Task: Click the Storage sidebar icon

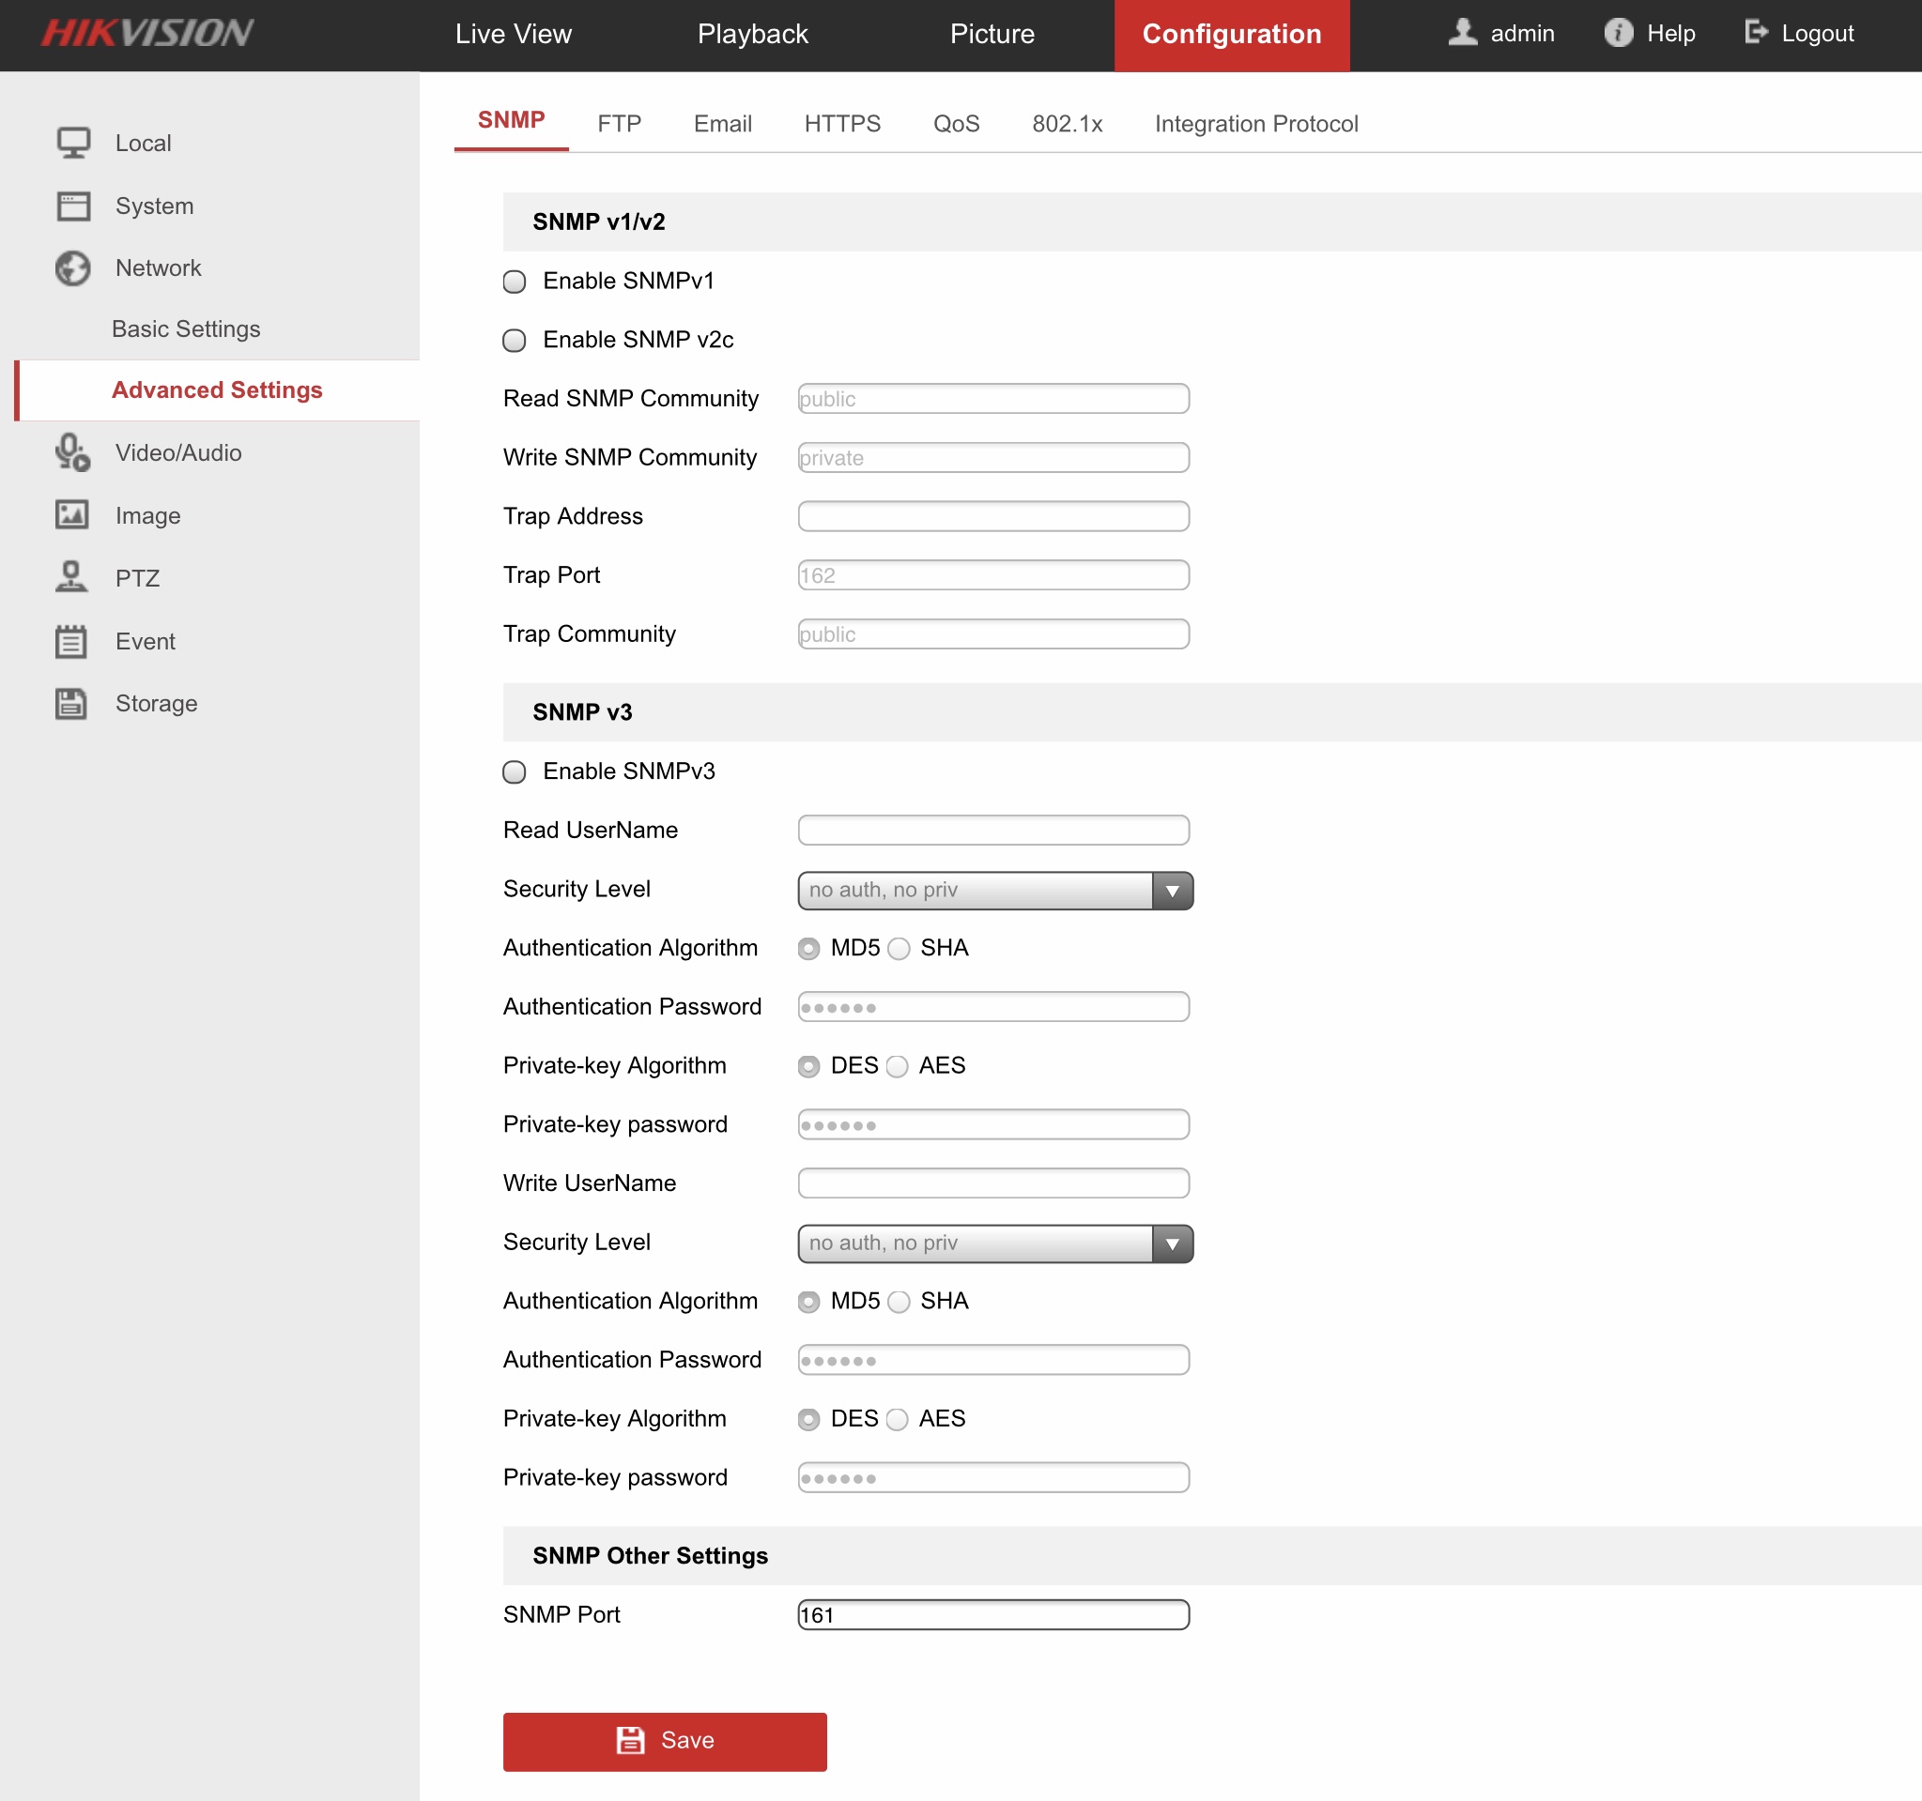Action: pyautogui.click(x=71, y=701)
